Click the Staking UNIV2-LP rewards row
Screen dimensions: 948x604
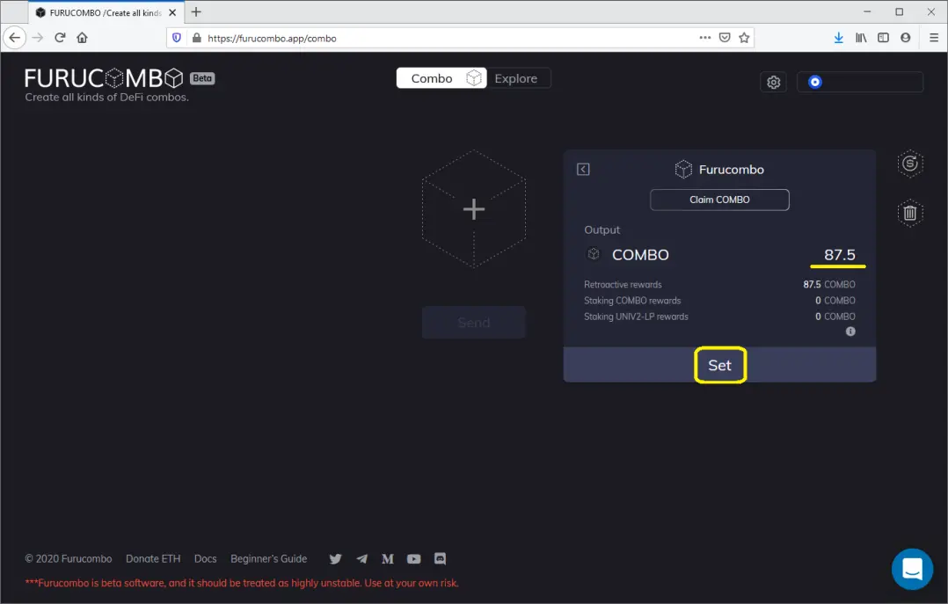pyautogui.click(x=719, y=317)
